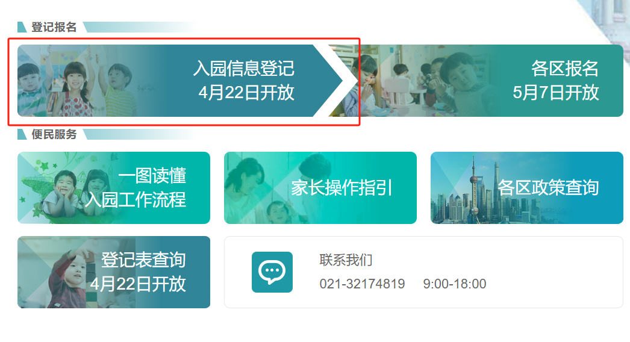This screenshot has height=342, width=630.
Task: Open the 各区政策查询 policy lookup tile
Action: click(527, 188)
